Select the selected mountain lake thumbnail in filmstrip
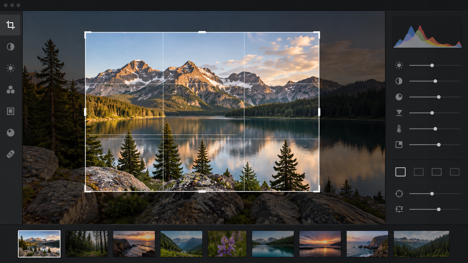The image size is (468, 263). point(39,244)
